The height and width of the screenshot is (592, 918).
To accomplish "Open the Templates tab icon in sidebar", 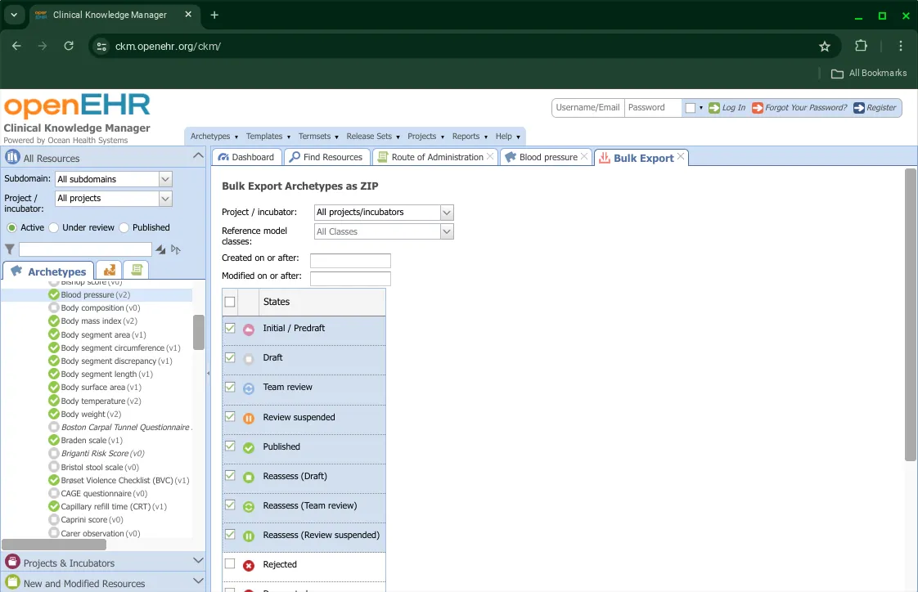I will pos(109,270).
